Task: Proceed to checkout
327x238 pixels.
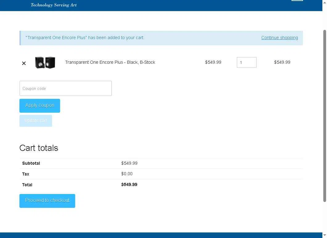Action: [47, 201]
